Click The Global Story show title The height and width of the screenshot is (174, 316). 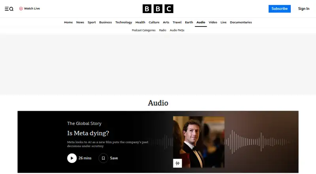click(84, 123)
